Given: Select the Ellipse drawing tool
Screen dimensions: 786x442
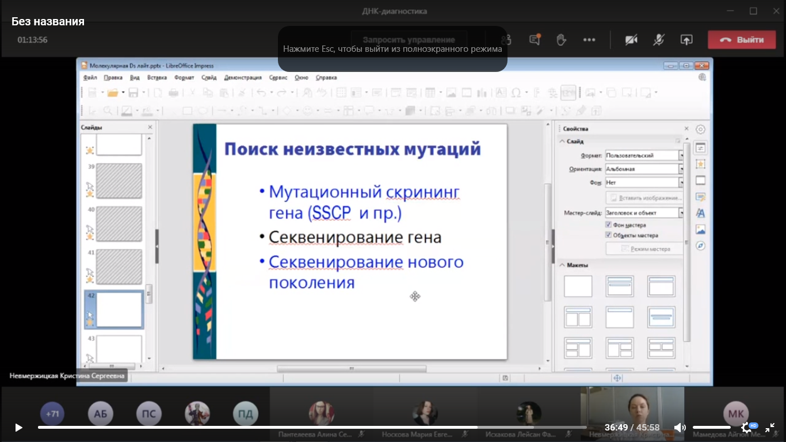Looking at the screenshot, I should click(x=203, y=110).
